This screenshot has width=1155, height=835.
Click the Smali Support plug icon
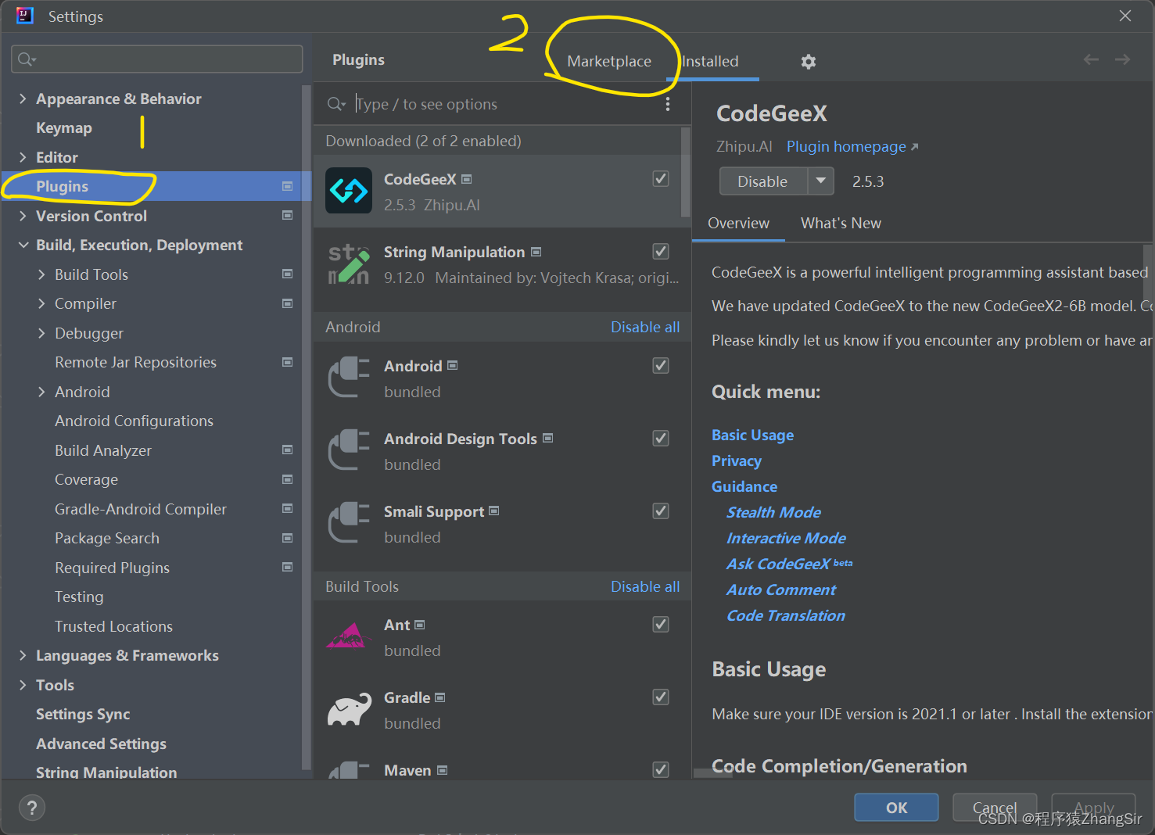(x=349, y=522)
